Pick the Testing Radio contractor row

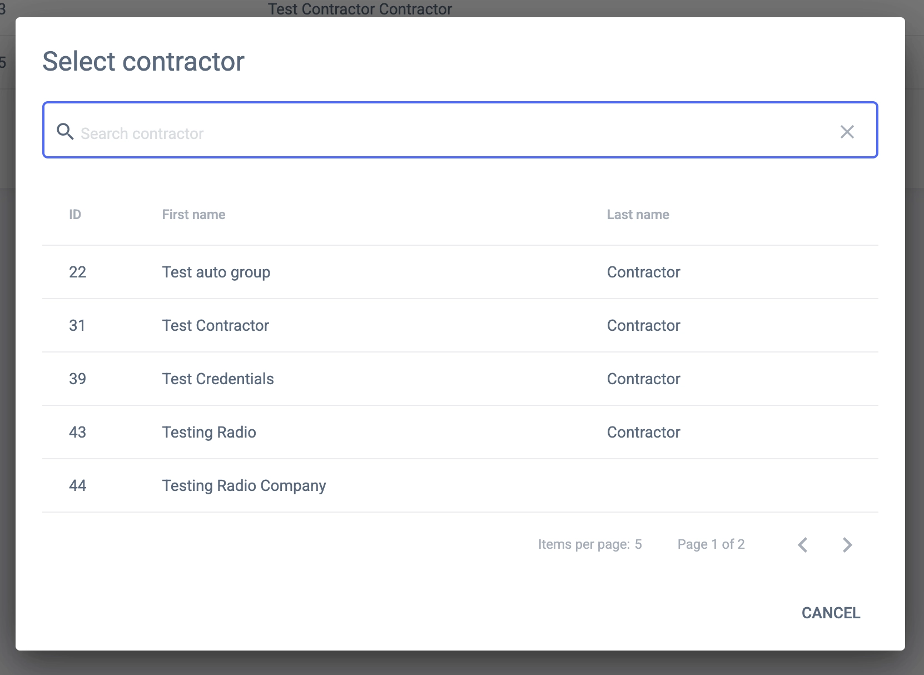point(209,433)
